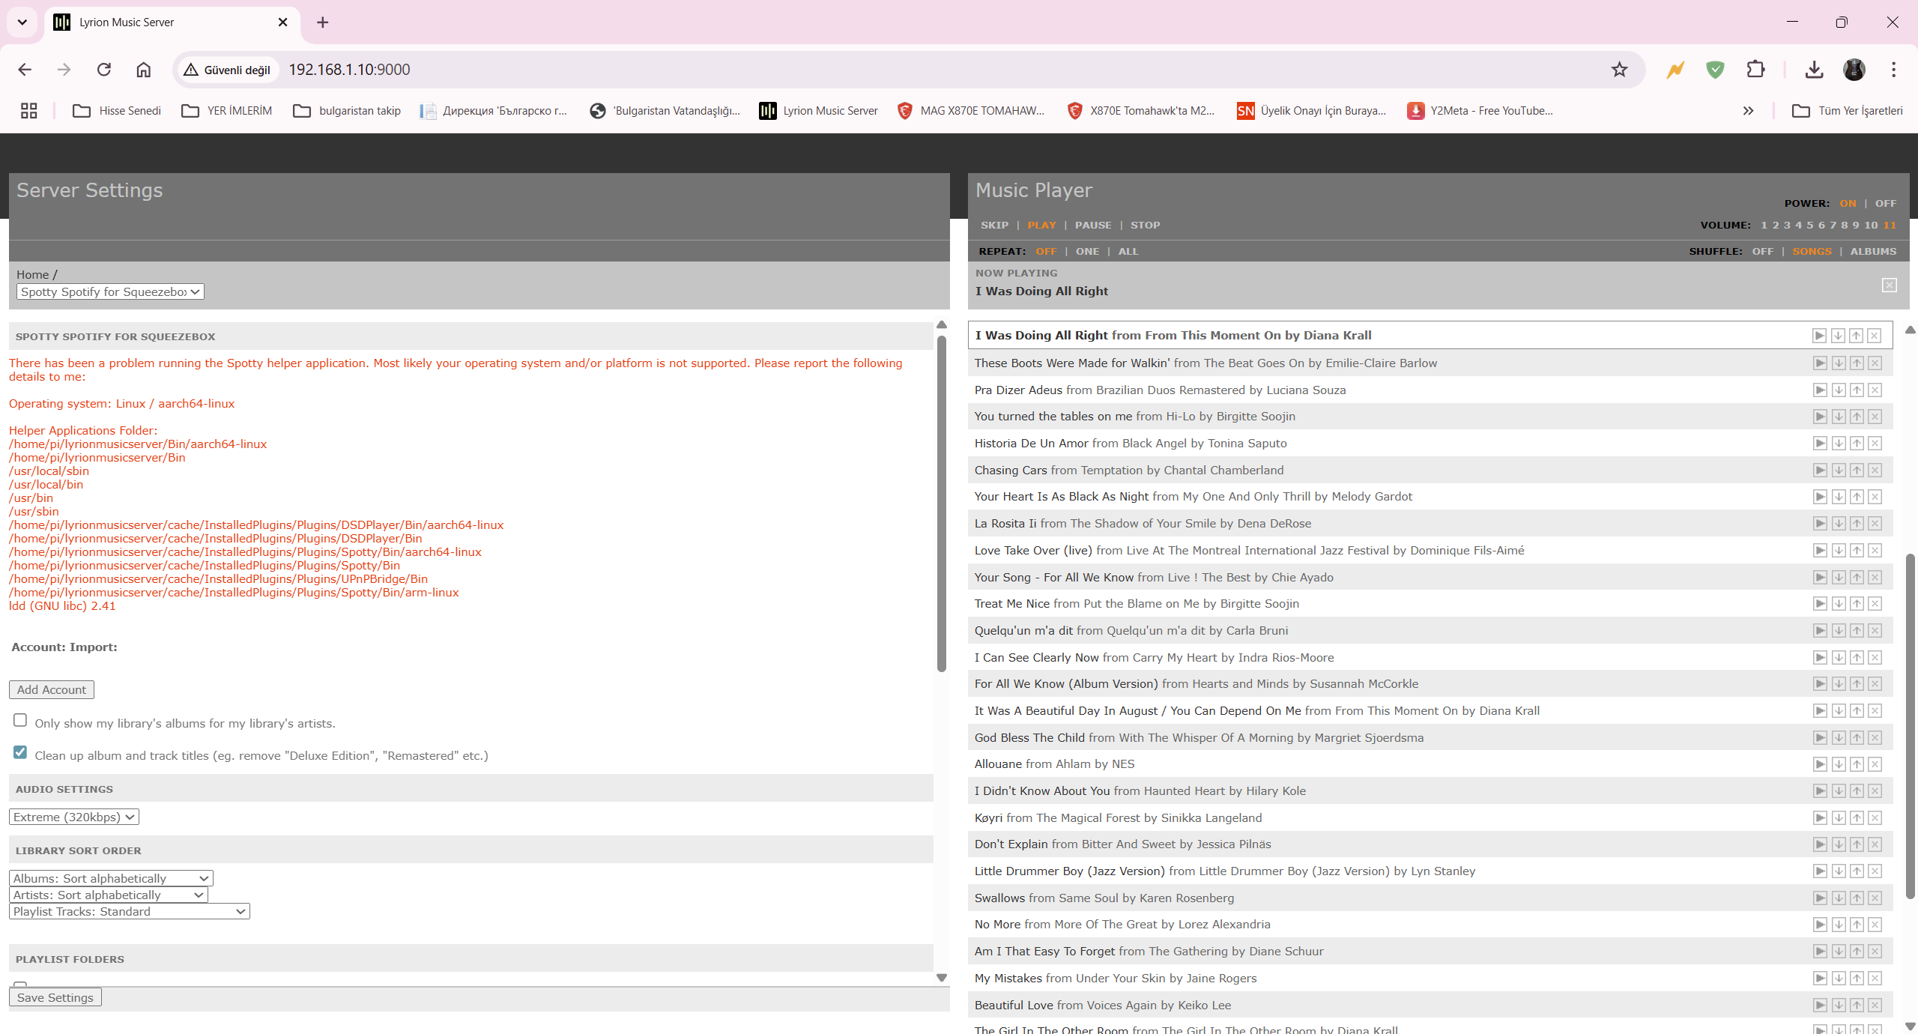Open the browser extensions puzzle icon

pos(1755,70)
